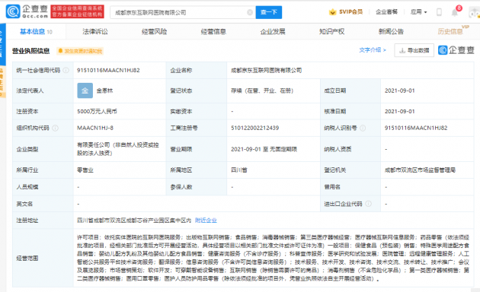Select the 营业期限 value text
The image size is (480, 292).
coord(264,149)
